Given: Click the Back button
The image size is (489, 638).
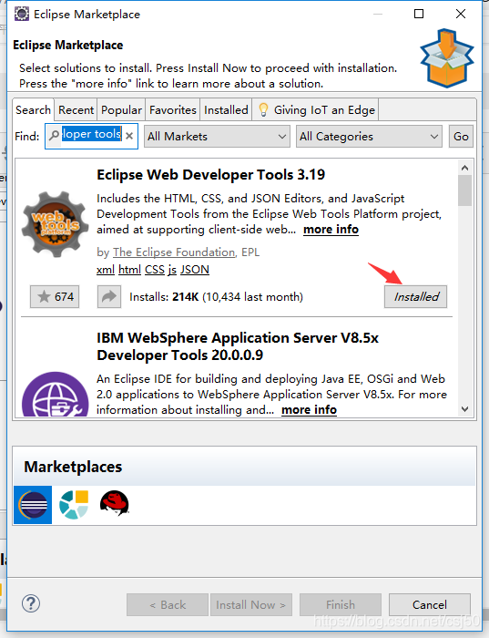Looking at the screenshot, I should [168, 604].
